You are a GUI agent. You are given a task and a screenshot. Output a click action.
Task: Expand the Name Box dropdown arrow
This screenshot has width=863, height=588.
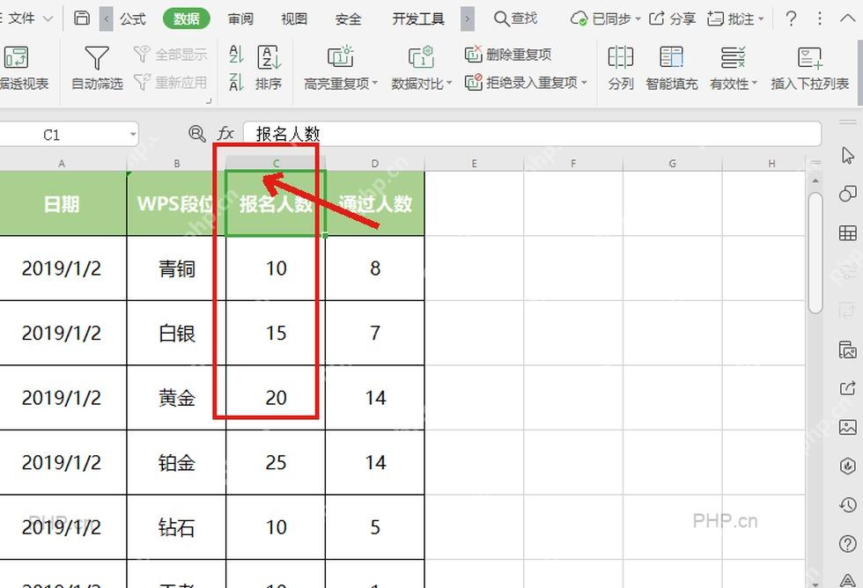133,134
